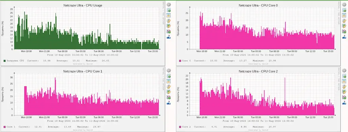Open list properties icon beside CPU Core 1 graph
Screen dimensions: 348x132
pyautogui.click(x=169, y=81)
